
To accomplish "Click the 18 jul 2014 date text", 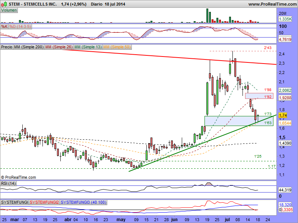I will click(x=115, y=4).
